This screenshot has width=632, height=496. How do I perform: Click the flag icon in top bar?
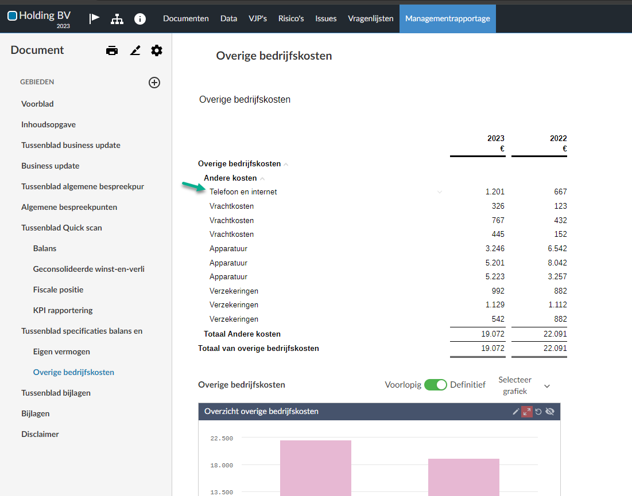pyautogui.click(x=94, y=18)
